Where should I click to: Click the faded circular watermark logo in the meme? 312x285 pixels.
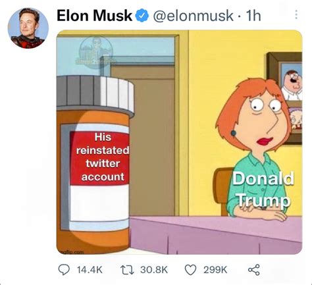[x=96, y=51]
